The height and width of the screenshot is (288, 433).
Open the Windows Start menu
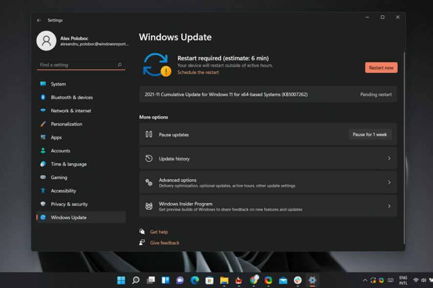(121, 280)
